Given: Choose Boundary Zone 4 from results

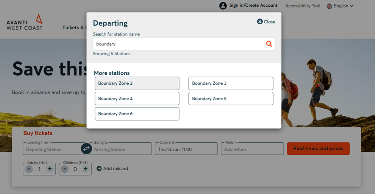Looking at the screenshot, I should coord(137,99).
